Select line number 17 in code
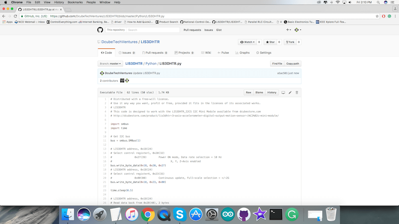The width and height of the screenshot is (399, 224). pyautogui.click(x=105, y=166)
